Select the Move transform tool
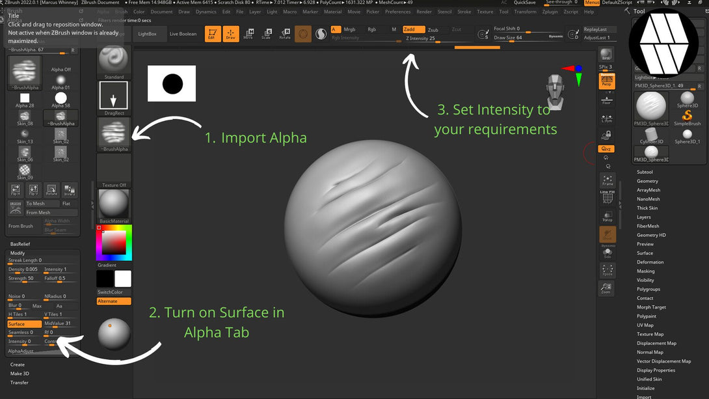Screen dimensions: 709x399 [248, 34]
